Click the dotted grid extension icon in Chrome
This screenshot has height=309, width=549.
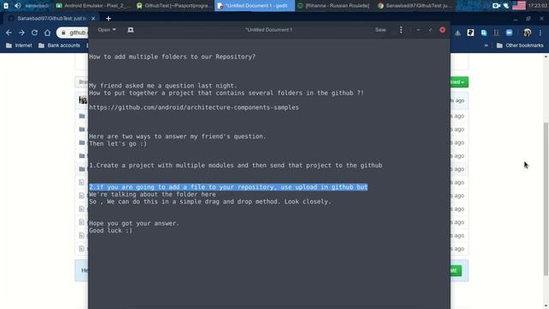496,33
